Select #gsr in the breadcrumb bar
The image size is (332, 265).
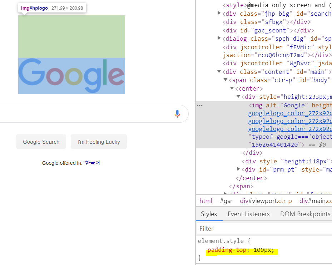point(226,201)
